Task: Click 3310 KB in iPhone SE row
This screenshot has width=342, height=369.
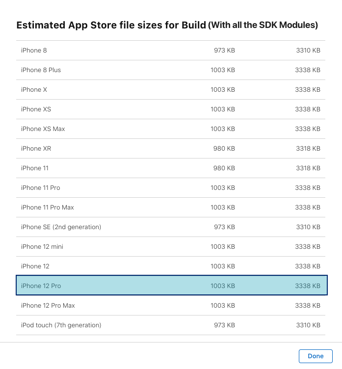Action: [308, 227]
